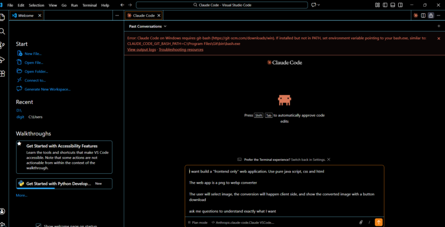445x227 pixels.
Task: Click the VS Code logo in title bar
Action: (x=2, y=5)
